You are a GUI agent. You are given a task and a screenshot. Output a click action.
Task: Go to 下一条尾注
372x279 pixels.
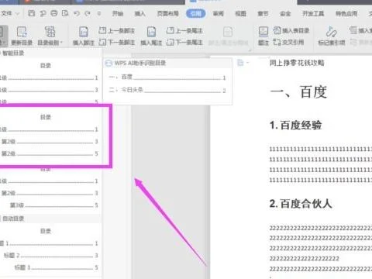click(184, 42)
